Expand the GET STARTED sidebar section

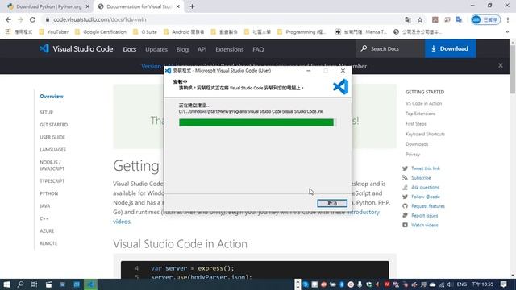coord(54,125)
